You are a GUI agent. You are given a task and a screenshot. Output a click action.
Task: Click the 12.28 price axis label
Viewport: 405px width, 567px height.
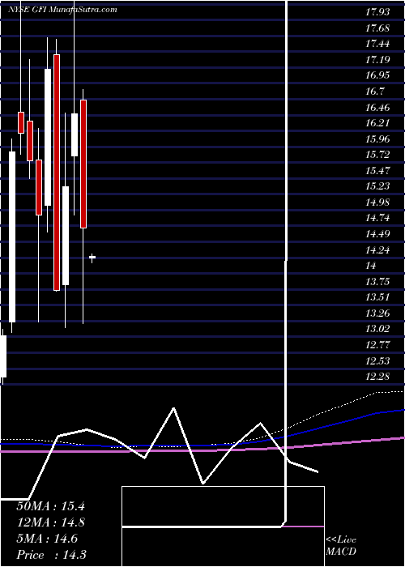tap(378, 376)
